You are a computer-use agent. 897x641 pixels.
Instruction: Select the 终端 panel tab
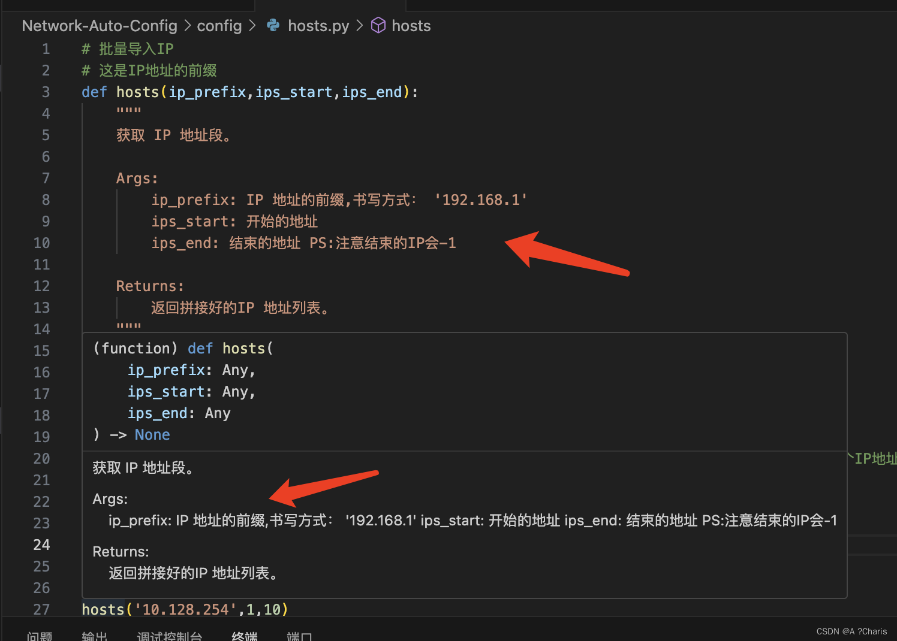tap(245, 636)
